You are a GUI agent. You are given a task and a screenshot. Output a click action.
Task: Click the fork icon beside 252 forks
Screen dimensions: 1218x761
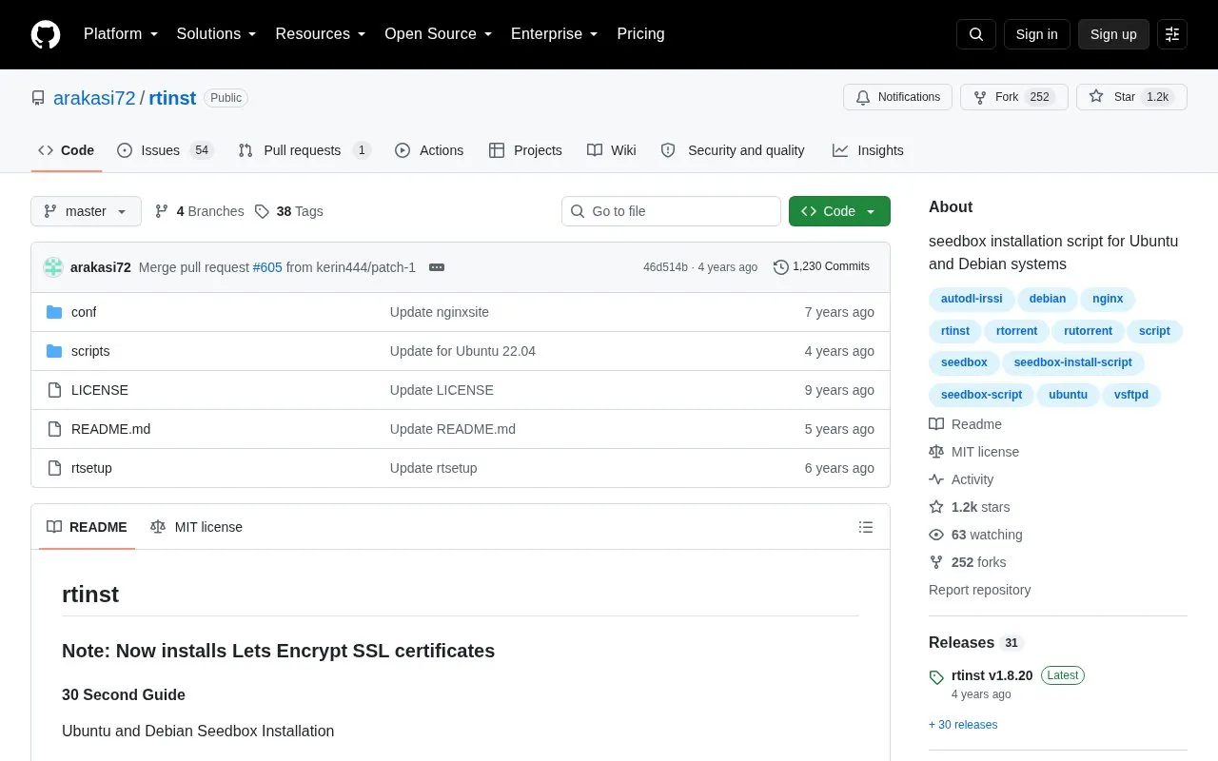[x=936, y=562]
